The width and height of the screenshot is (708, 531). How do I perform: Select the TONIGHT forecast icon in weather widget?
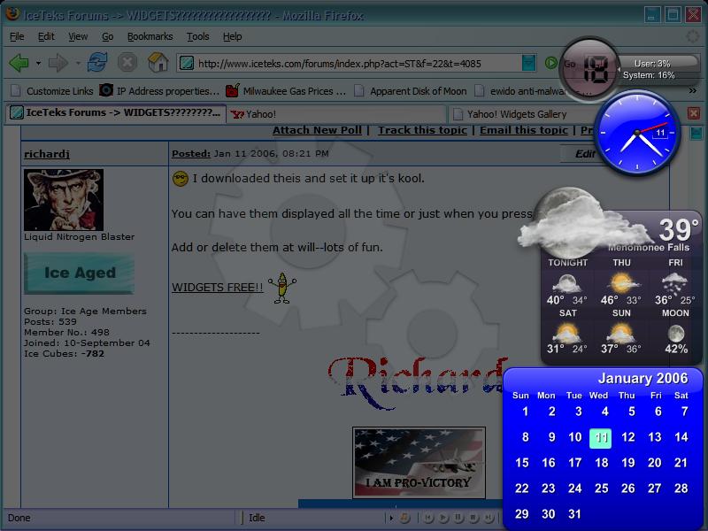(566, 283)
